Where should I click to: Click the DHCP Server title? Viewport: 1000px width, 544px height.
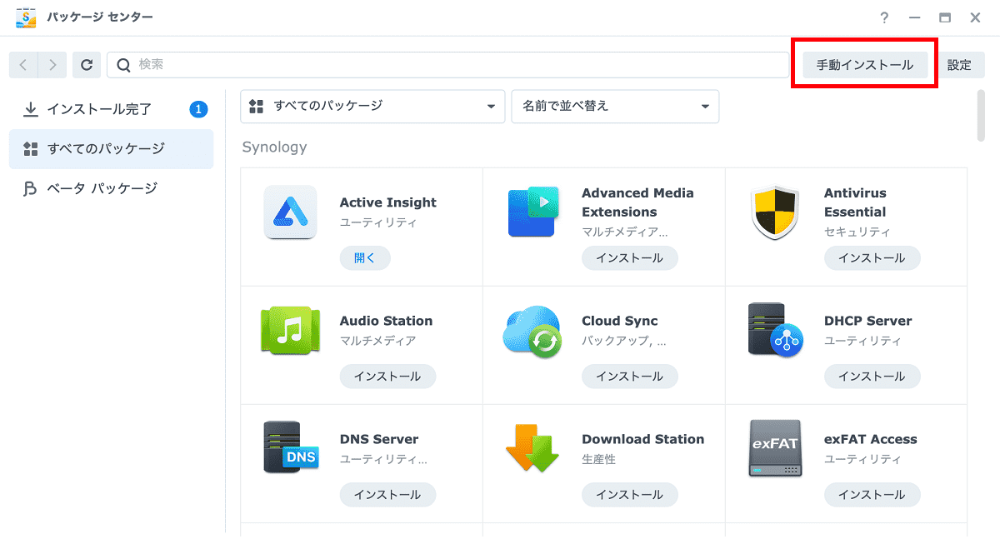pyautogui.click(x=867, y=321)
